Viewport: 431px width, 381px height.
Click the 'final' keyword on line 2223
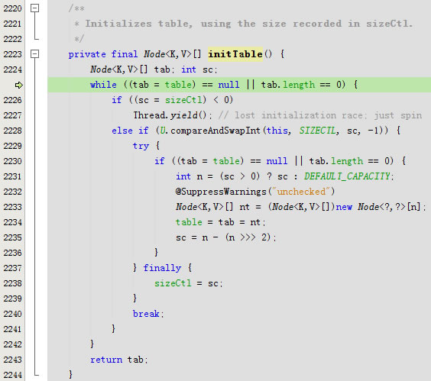click(x=125, y=54)
